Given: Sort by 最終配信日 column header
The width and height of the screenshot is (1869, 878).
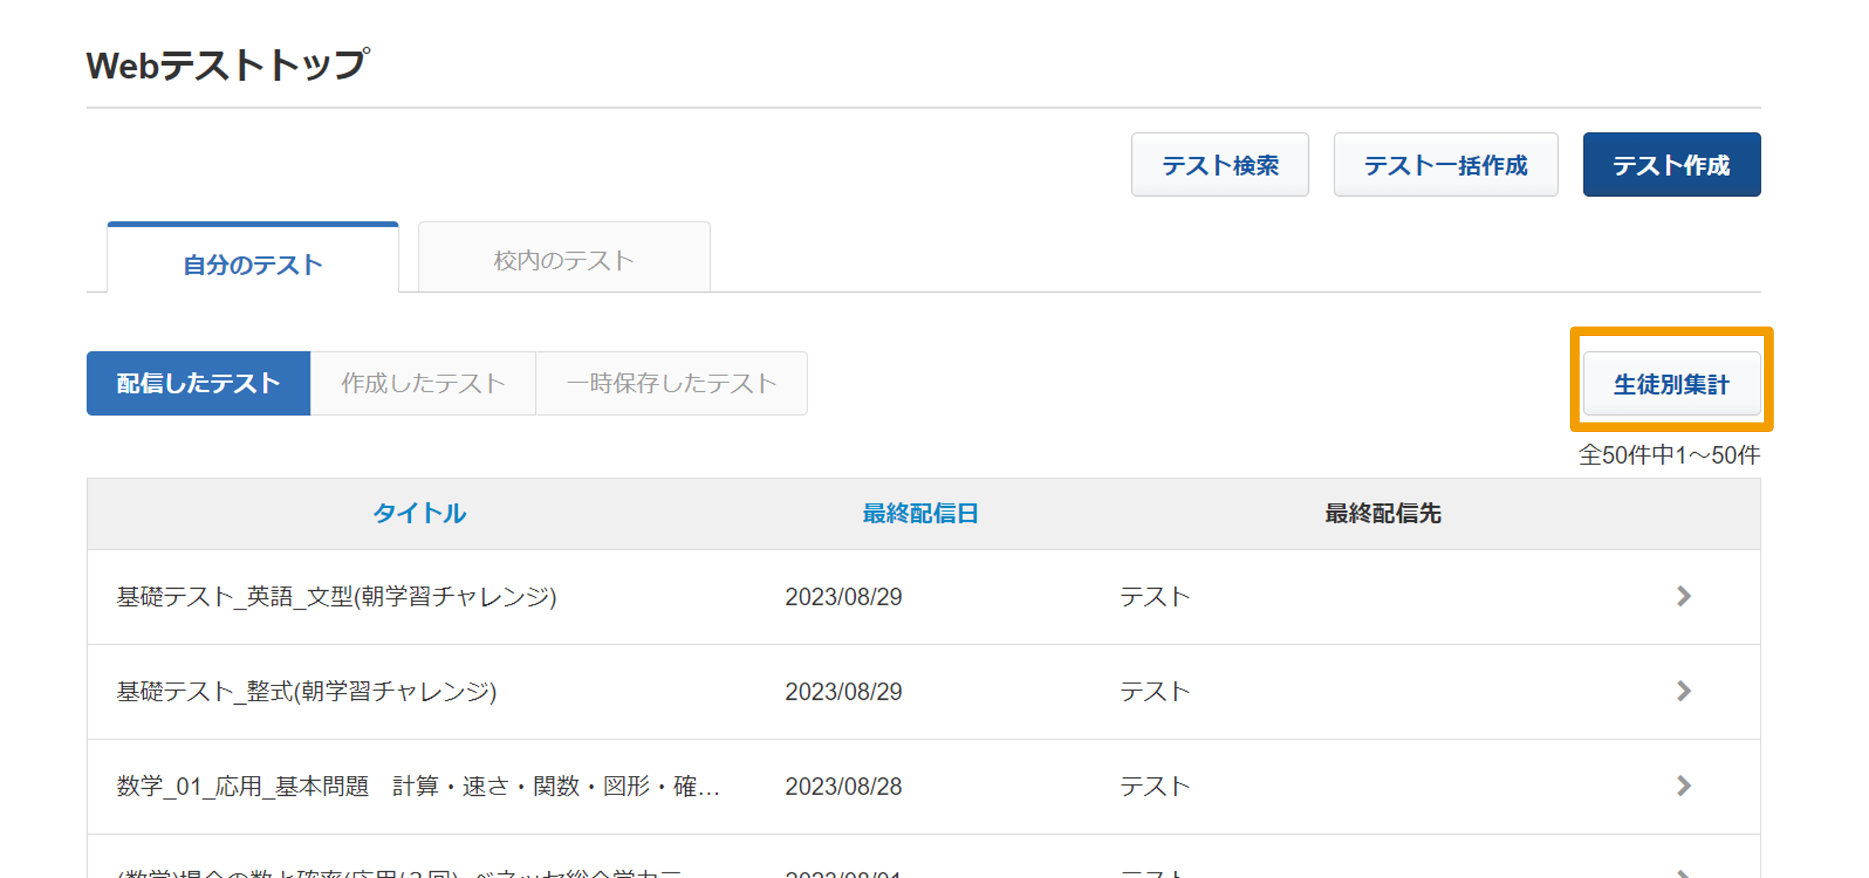Looking at the screenshot, I should [x=919, y=514].
